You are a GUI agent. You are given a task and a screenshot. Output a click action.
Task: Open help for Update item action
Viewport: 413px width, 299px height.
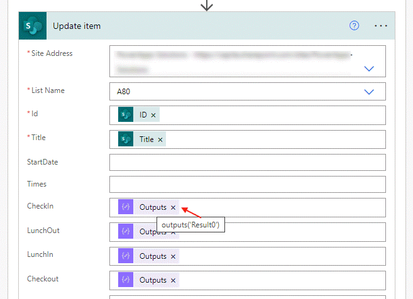tap(354, 26)
